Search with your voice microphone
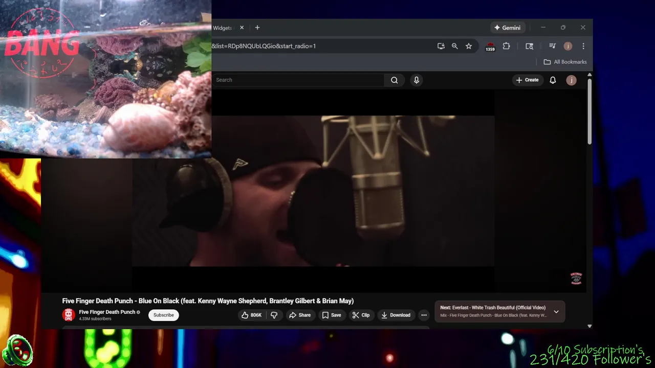The height and width of the screenshot is (368, 655). coord(417,80)
